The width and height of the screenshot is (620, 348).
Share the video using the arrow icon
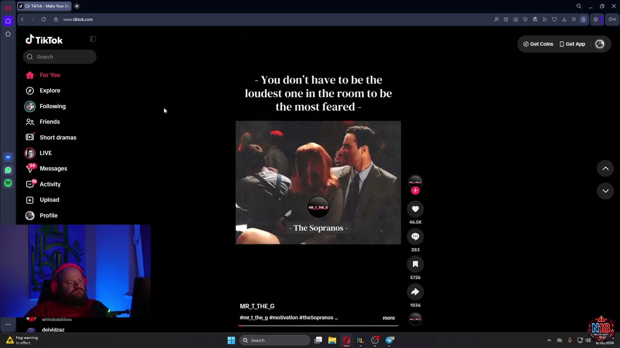tap(415, 292)
